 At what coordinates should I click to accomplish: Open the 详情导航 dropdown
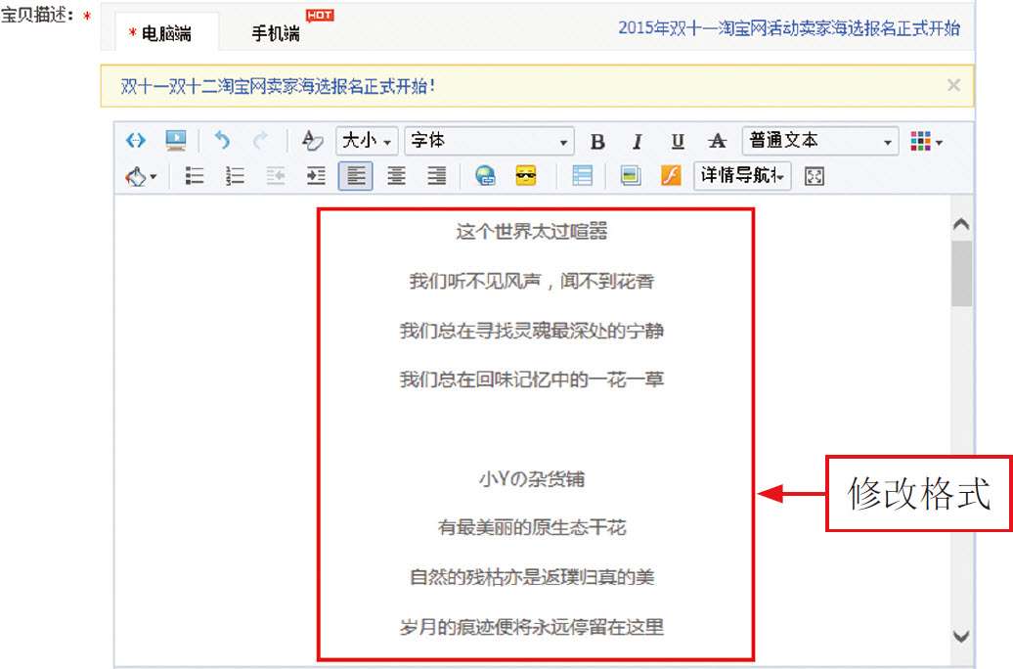click(x=742, y=176)
